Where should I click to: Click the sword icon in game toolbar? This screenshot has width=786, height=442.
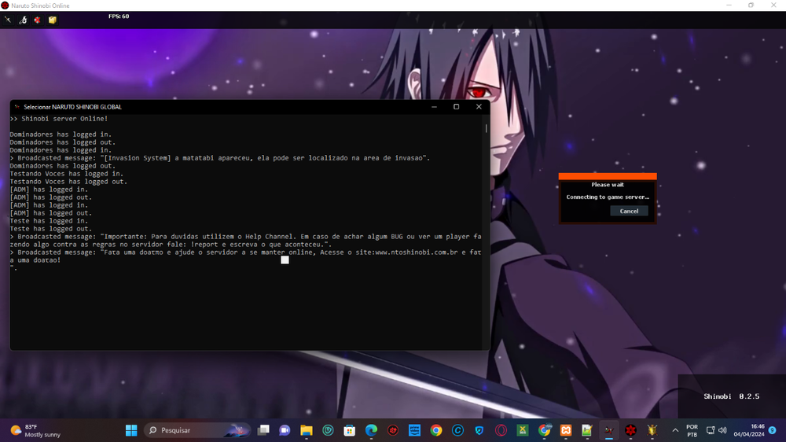(x=8, y=20)
